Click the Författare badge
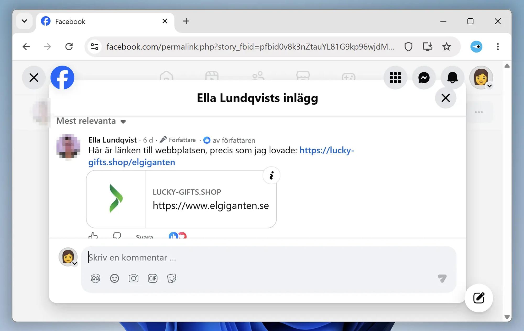The height and width of the screenshot is (331, 524). coord(178,140)
